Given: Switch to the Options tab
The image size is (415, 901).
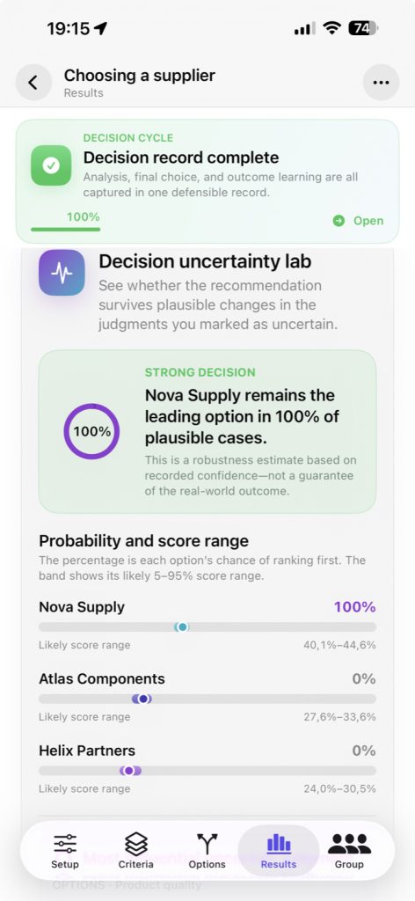Looking at the screenshot, I should click(x=207, y=851).
